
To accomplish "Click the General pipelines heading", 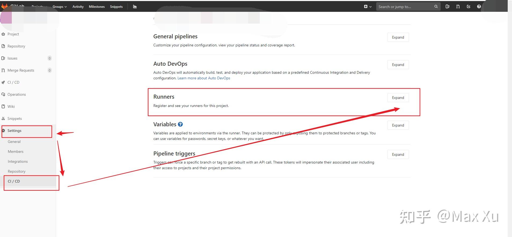I will point(175,36).
